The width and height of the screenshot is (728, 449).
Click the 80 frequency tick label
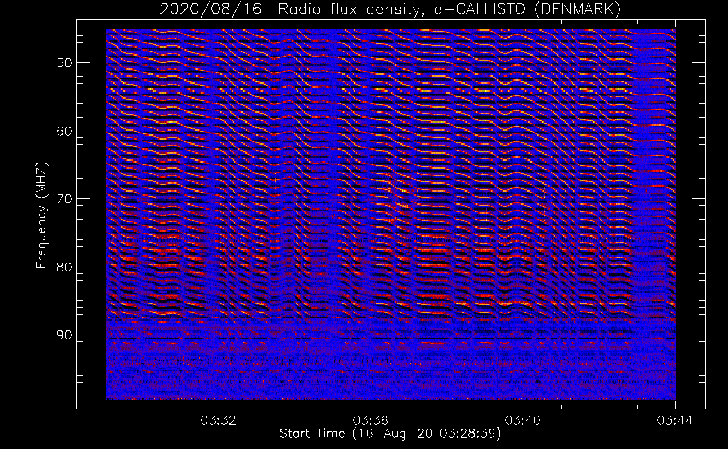pos(64,267)
